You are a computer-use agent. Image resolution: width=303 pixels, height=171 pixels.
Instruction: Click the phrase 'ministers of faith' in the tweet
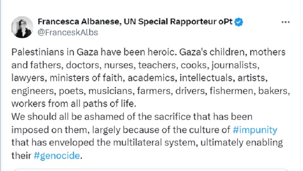pos(86,78)
